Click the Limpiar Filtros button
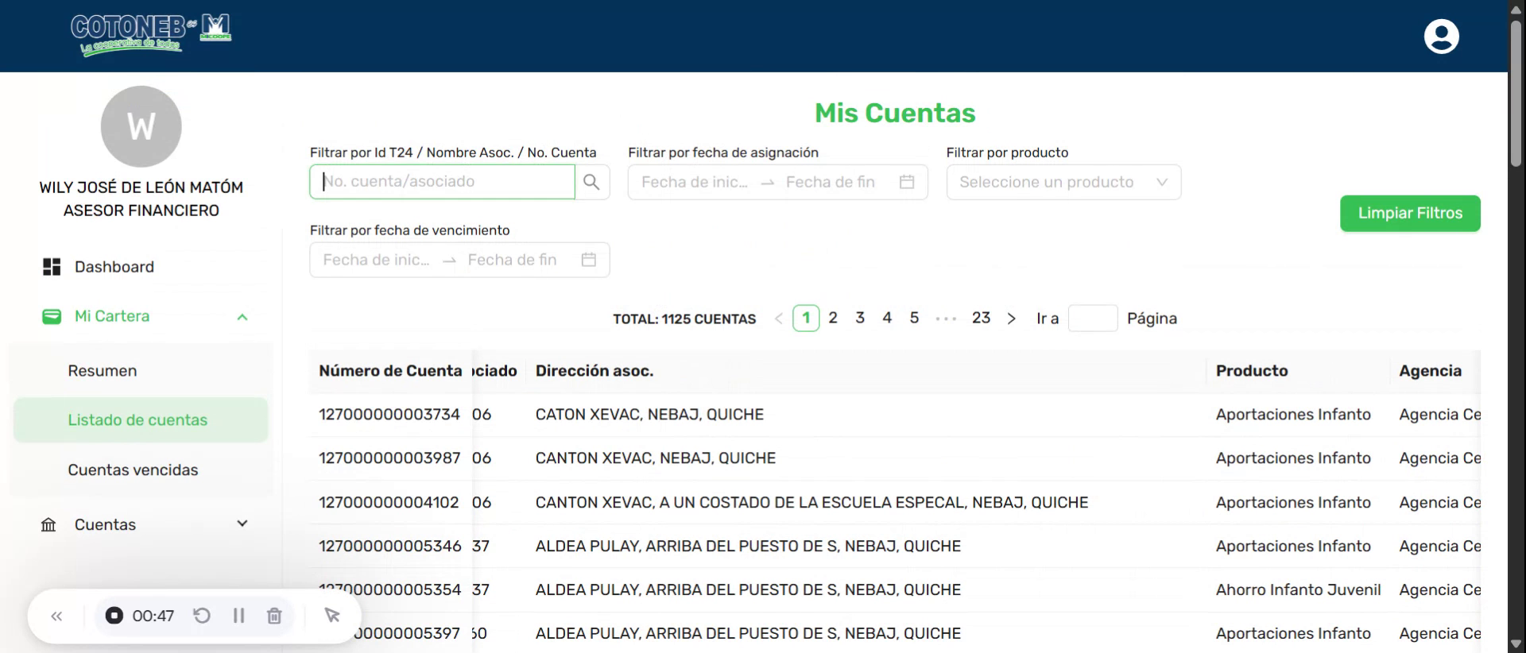Image resolution: width=1526 pixels, height=653 pixels. tap(1410, 214)
